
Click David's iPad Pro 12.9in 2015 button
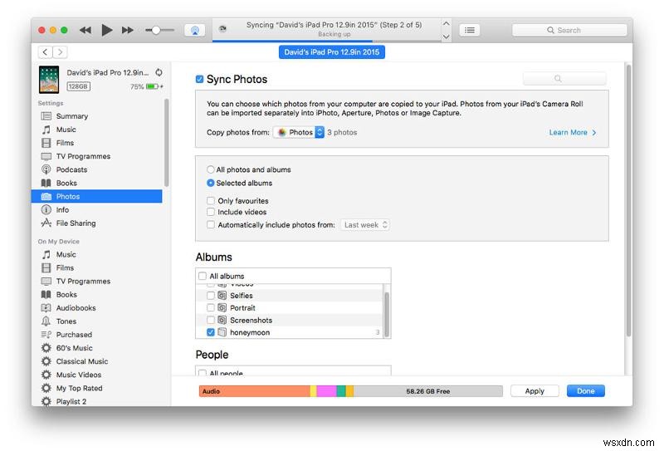click(331, 52)
